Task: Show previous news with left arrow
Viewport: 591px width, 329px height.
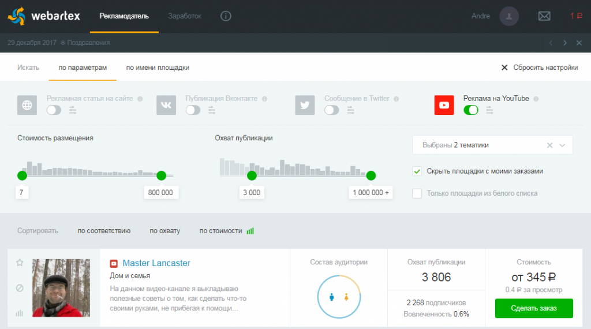Action: click(551, 43)
